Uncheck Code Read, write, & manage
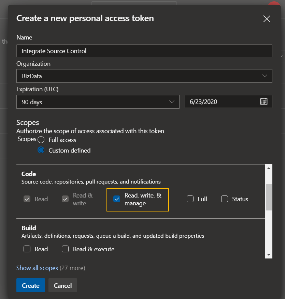Image resolution: width=285 pixels, height=299 pixels. (x=117, y=199)
